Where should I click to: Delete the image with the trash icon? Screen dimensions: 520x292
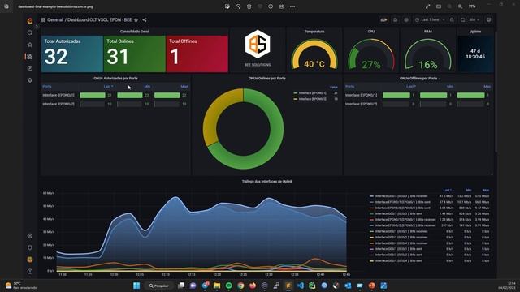coord(249,6)
